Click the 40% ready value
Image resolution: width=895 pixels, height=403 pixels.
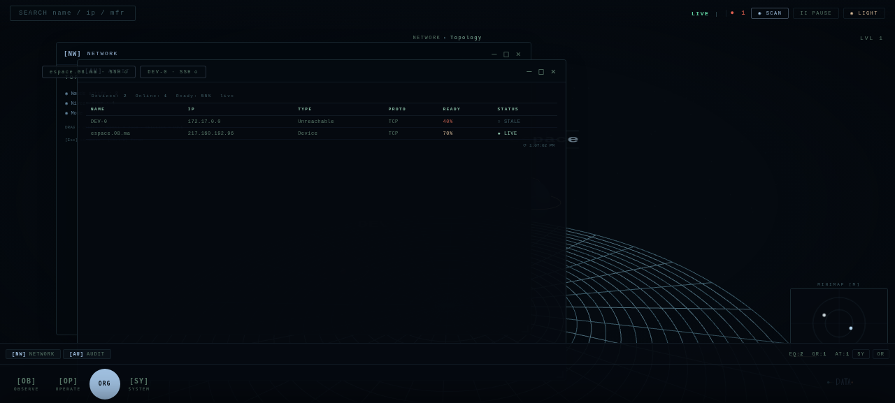click(x=447, y=122)
